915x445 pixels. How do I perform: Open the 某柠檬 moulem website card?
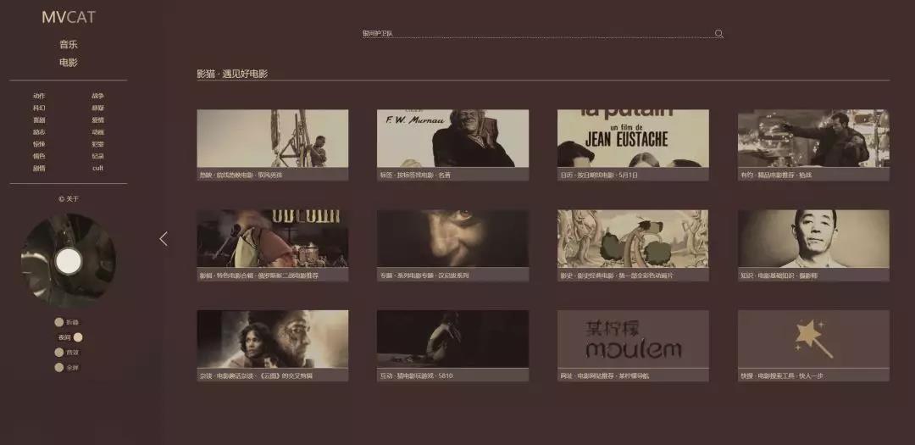633,346
